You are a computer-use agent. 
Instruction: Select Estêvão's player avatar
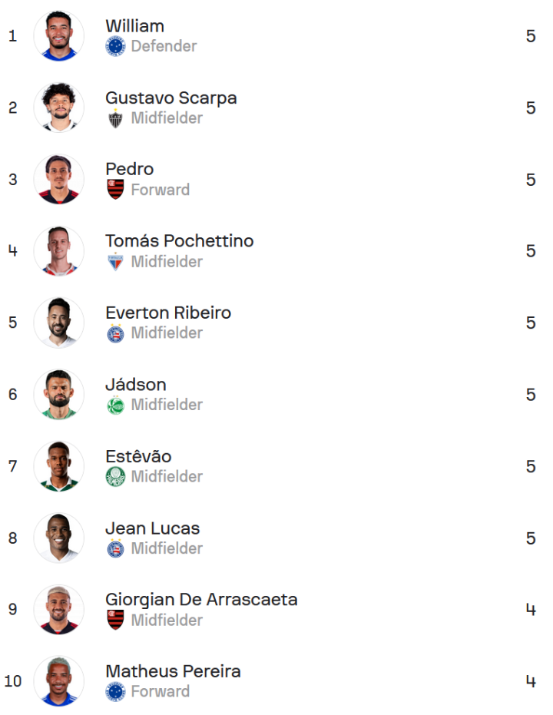(x=59, y=466)
